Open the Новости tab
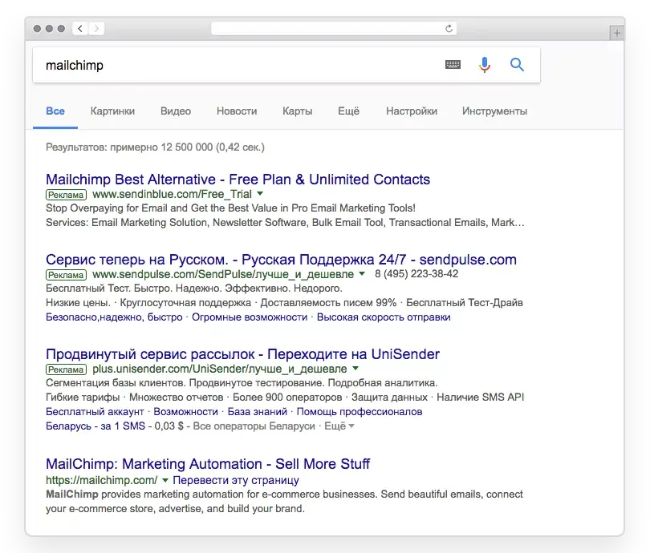The width and height of the screenshot is (650, 553). point(237,111)
